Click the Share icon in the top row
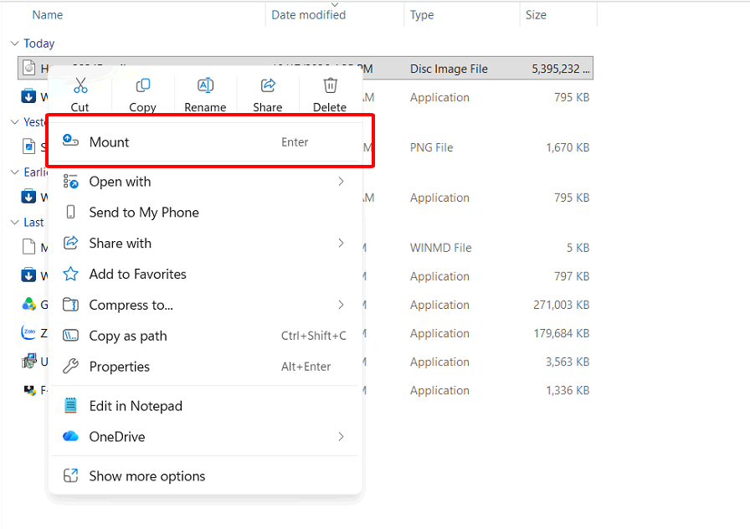 pyautogui.click(x=268, y=85)
